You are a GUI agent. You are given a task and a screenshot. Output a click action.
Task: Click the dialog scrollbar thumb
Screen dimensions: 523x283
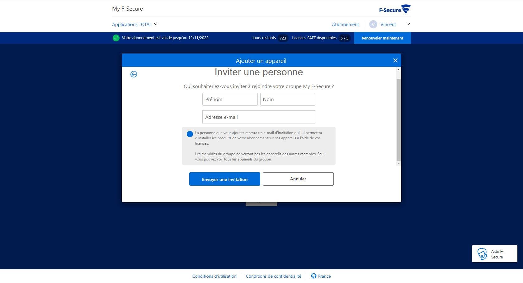click(x=398, y=120)
